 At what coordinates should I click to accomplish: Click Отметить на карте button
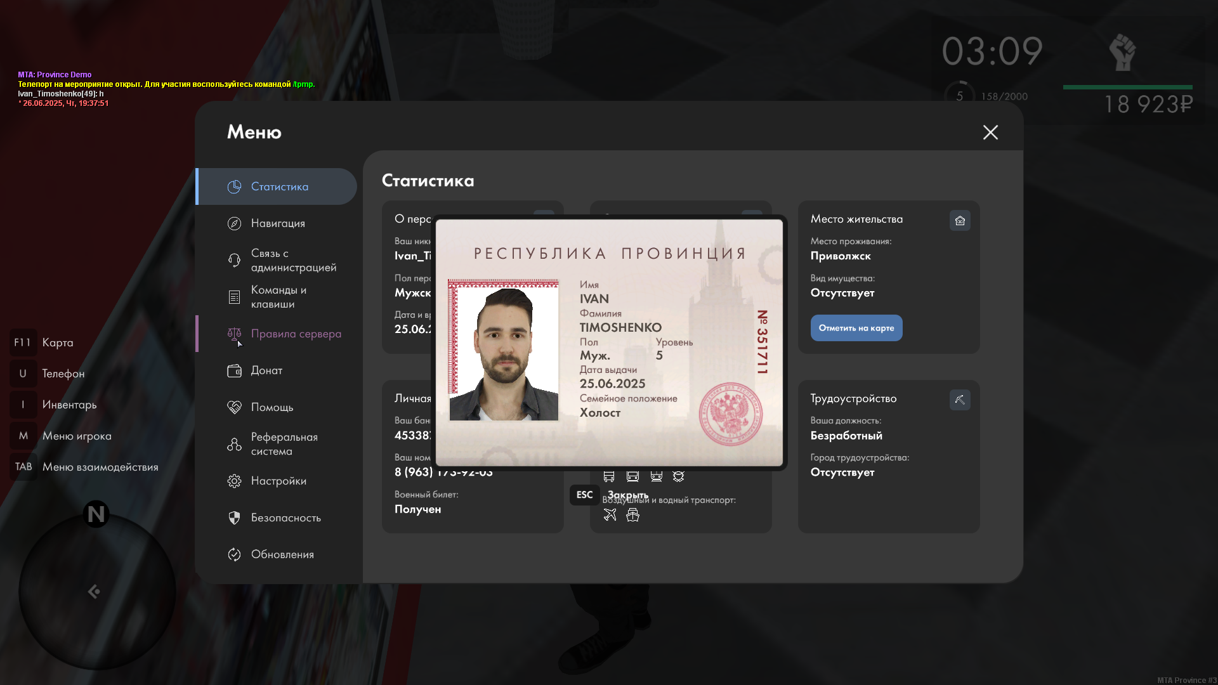(856, 328)
